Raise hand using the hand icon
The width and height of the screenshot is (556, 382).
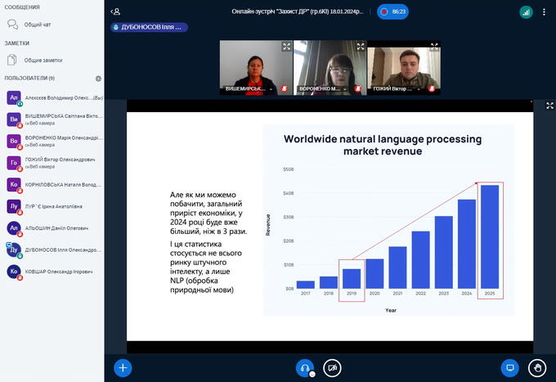point(537,367)
